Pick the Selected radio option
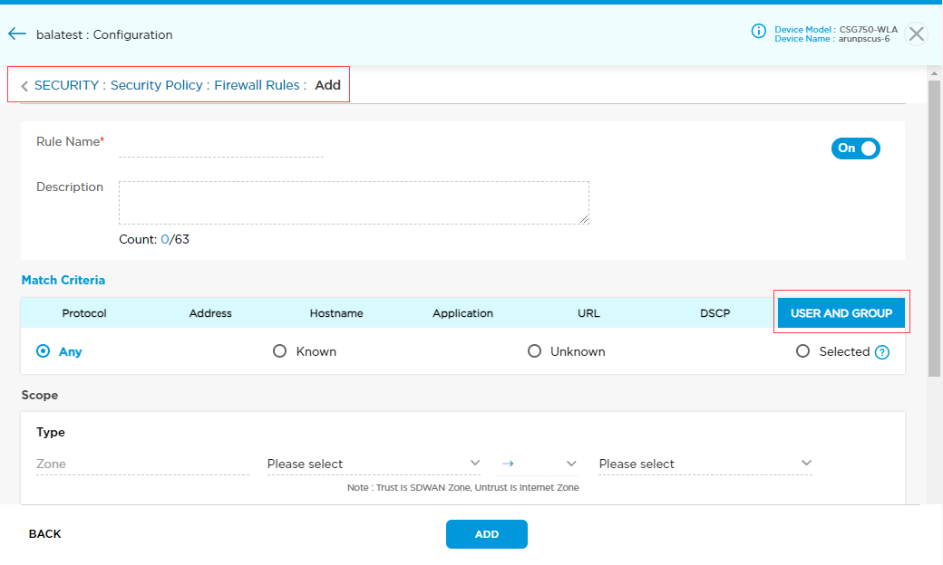This screenshot has height=565, width=943. (x=802, y=351)
